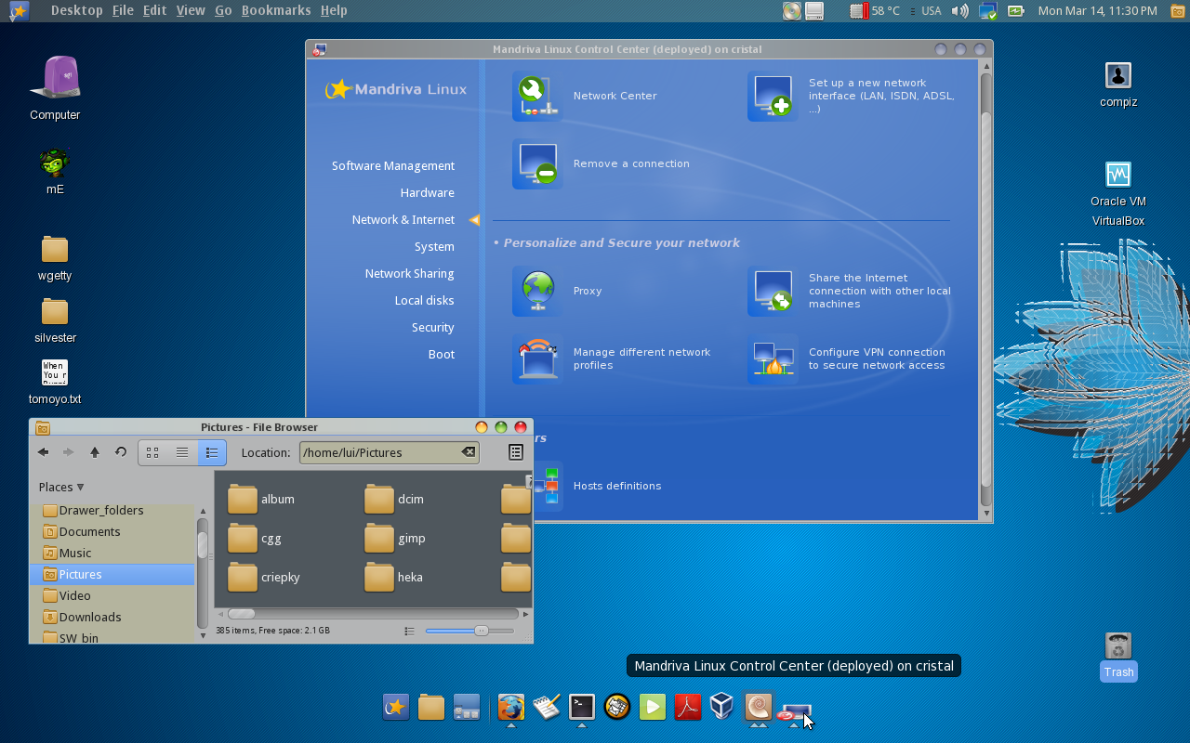The image size is (1190, 743).
Task: Open Share the Internet connection tool
Action: [x=851, y=291]
